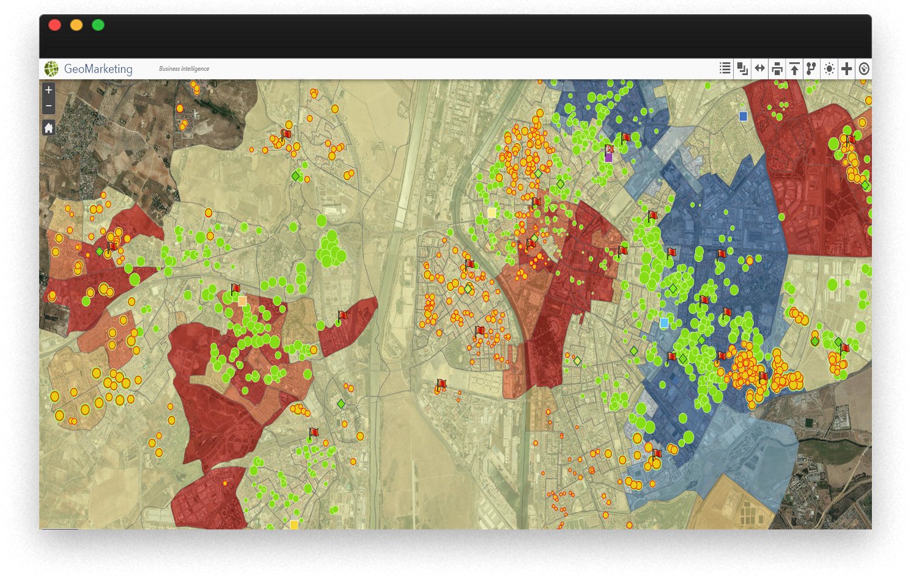Select the dark blue square map marker
Screen dimensions: 908x585
[743, 116]
